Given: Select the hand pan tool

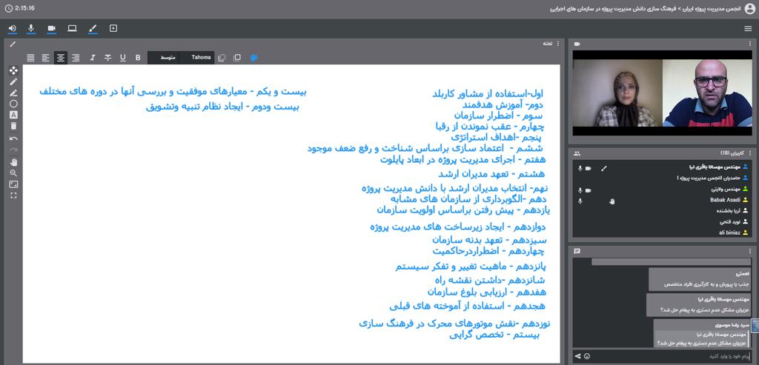Looking at the screenshot, I should (x=13, y=161).
